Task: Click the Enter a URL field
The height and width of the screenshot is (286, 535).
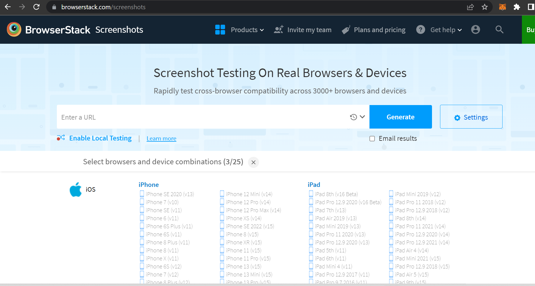Action: pos(202,117)
